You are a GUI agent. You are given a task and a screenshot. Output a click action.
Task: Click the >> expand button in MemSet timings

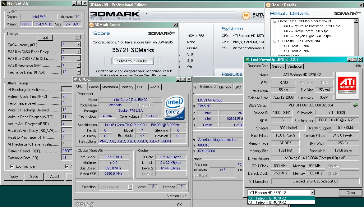pos(77,37)
